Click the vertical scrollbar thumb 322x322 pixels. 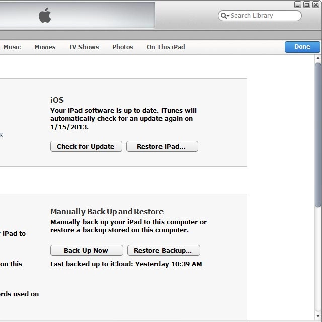coord(318,133)
